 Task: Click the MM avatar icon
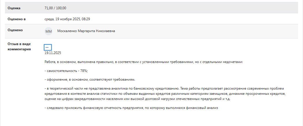coord(49,31)
